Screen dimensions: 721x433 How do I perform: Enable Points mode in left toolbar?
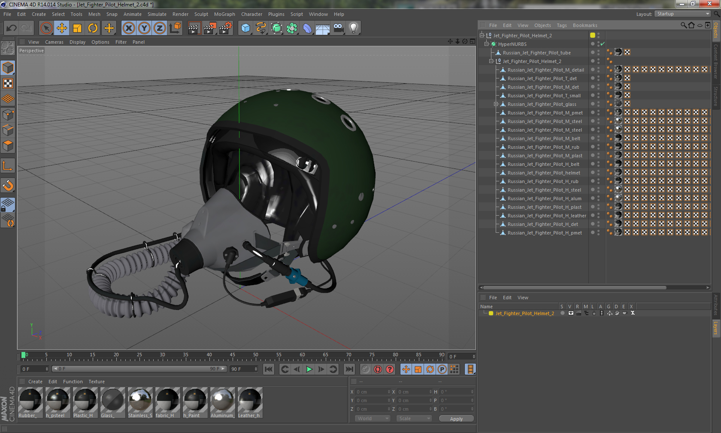(8, 114)
